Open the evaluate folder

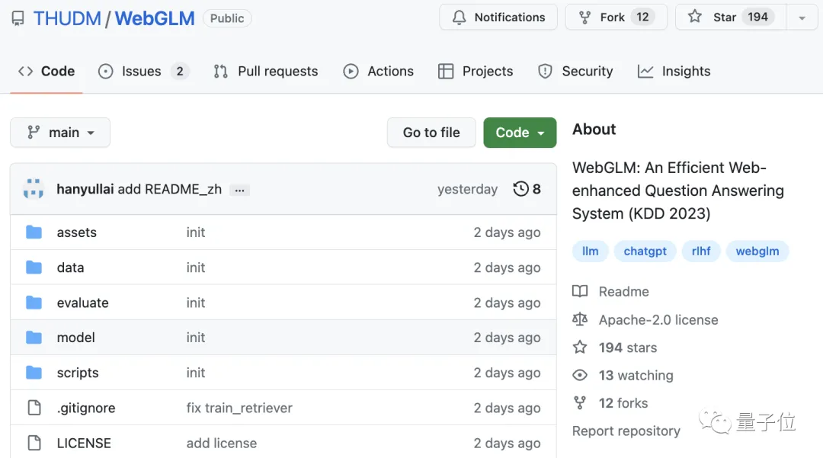(82, 303)
